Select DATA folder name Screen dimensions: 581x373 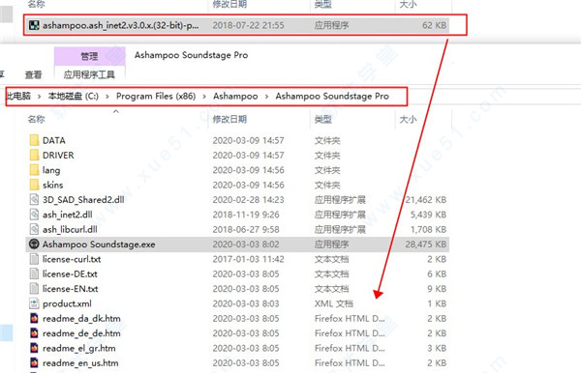tap(54, 140)
